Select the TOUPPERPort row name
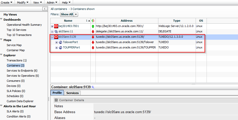238x120 pixels. 71,47
